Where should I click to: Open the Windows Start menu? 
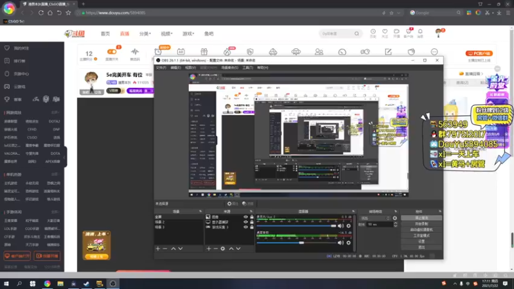[x=6, y=283]
